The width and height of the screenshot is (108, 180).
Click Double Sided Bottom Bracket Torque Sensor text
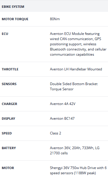pos(74,87)
